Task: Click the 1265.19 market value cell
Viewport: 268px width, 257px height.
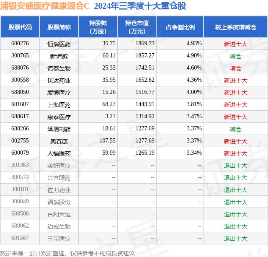Action: [145, 153]
